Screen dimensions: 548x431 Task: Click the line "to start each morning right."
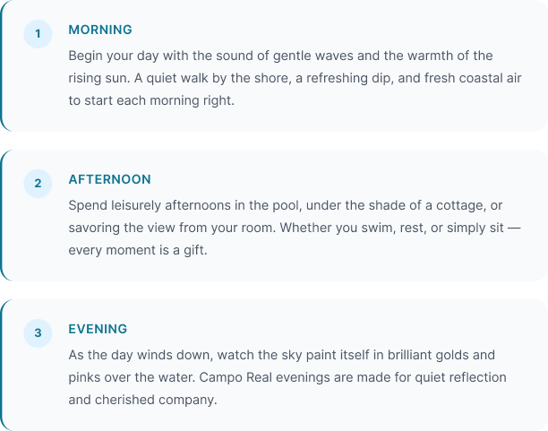tap(151, 100)
